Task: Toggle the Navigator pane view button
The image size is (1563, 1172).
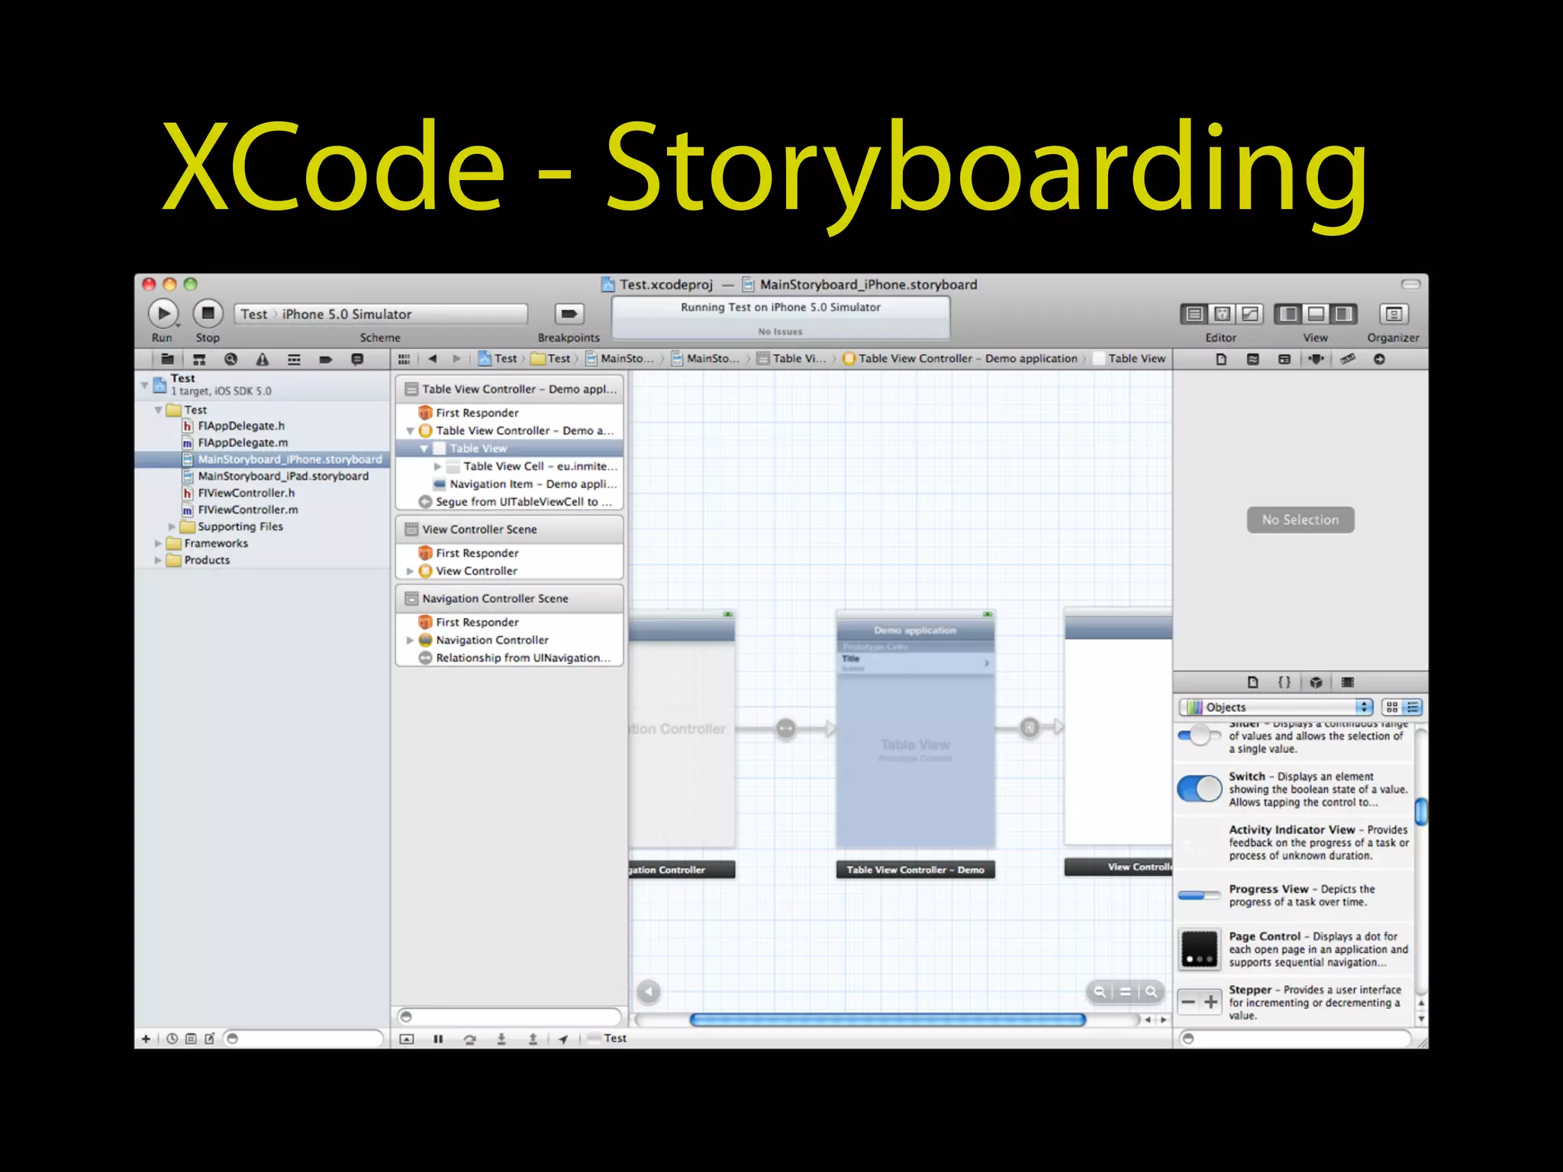Action: [x=1289, y=314]
